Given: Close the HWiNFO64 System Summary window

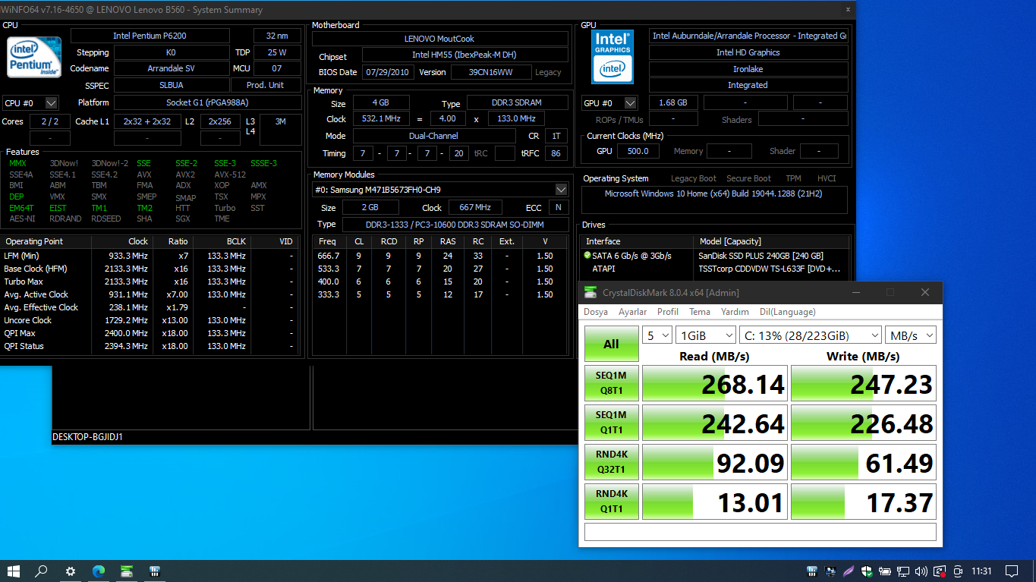Looking at the screenshot, I should (848, 10).
